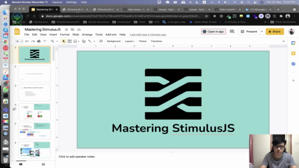Open Google Slides home via yellow logo
This screenshot has width=299, height=168.
click(17, 32)
